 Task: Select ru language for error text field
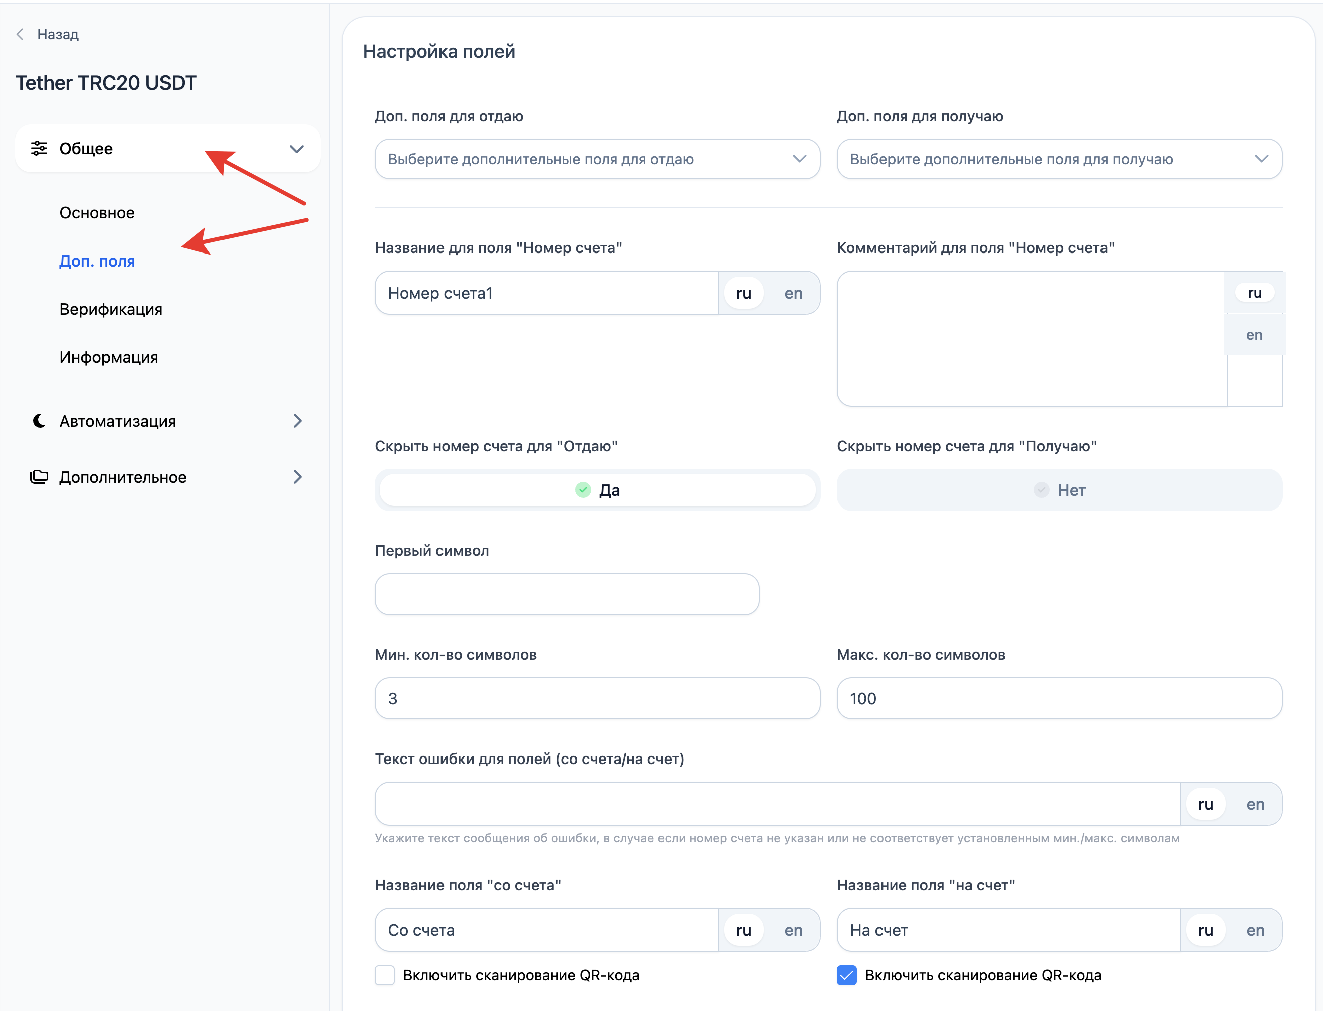point(1205,804)
